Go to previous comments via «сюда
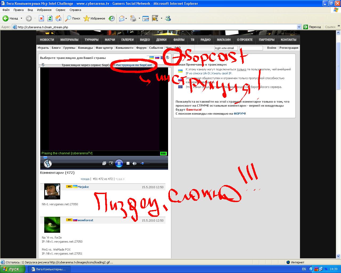 click(85, 179)
